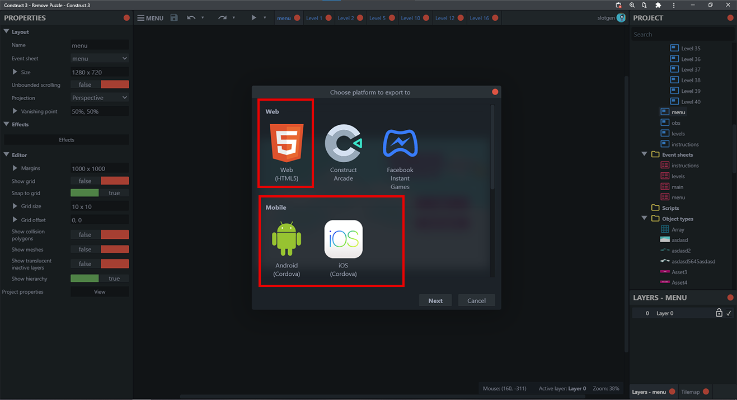Image resolution: width=737 pixels, height=400 pixels.
Task: Expand the Grid size property
Action: pos(15,206)
